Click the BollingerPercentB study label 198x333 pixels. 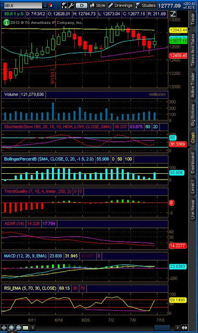click(x=49, y=159)
